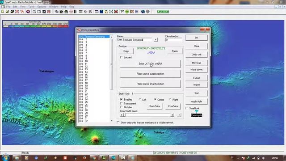This screenshot has height=161, width=286.
Task: Open the Options menu
Action: (42, 7)
